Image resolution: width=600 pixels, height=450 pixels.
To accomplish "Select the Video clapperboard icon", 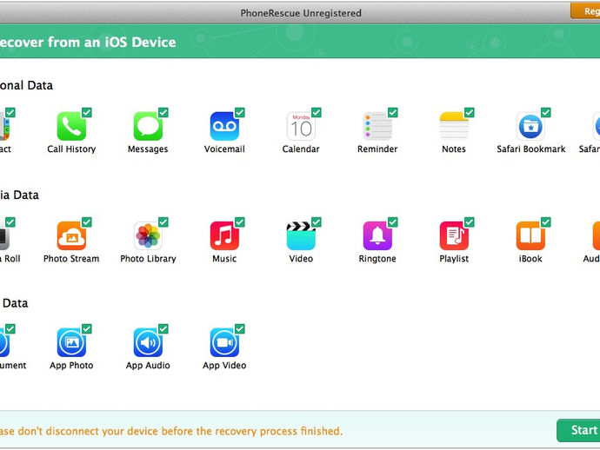I will (301, 236).
